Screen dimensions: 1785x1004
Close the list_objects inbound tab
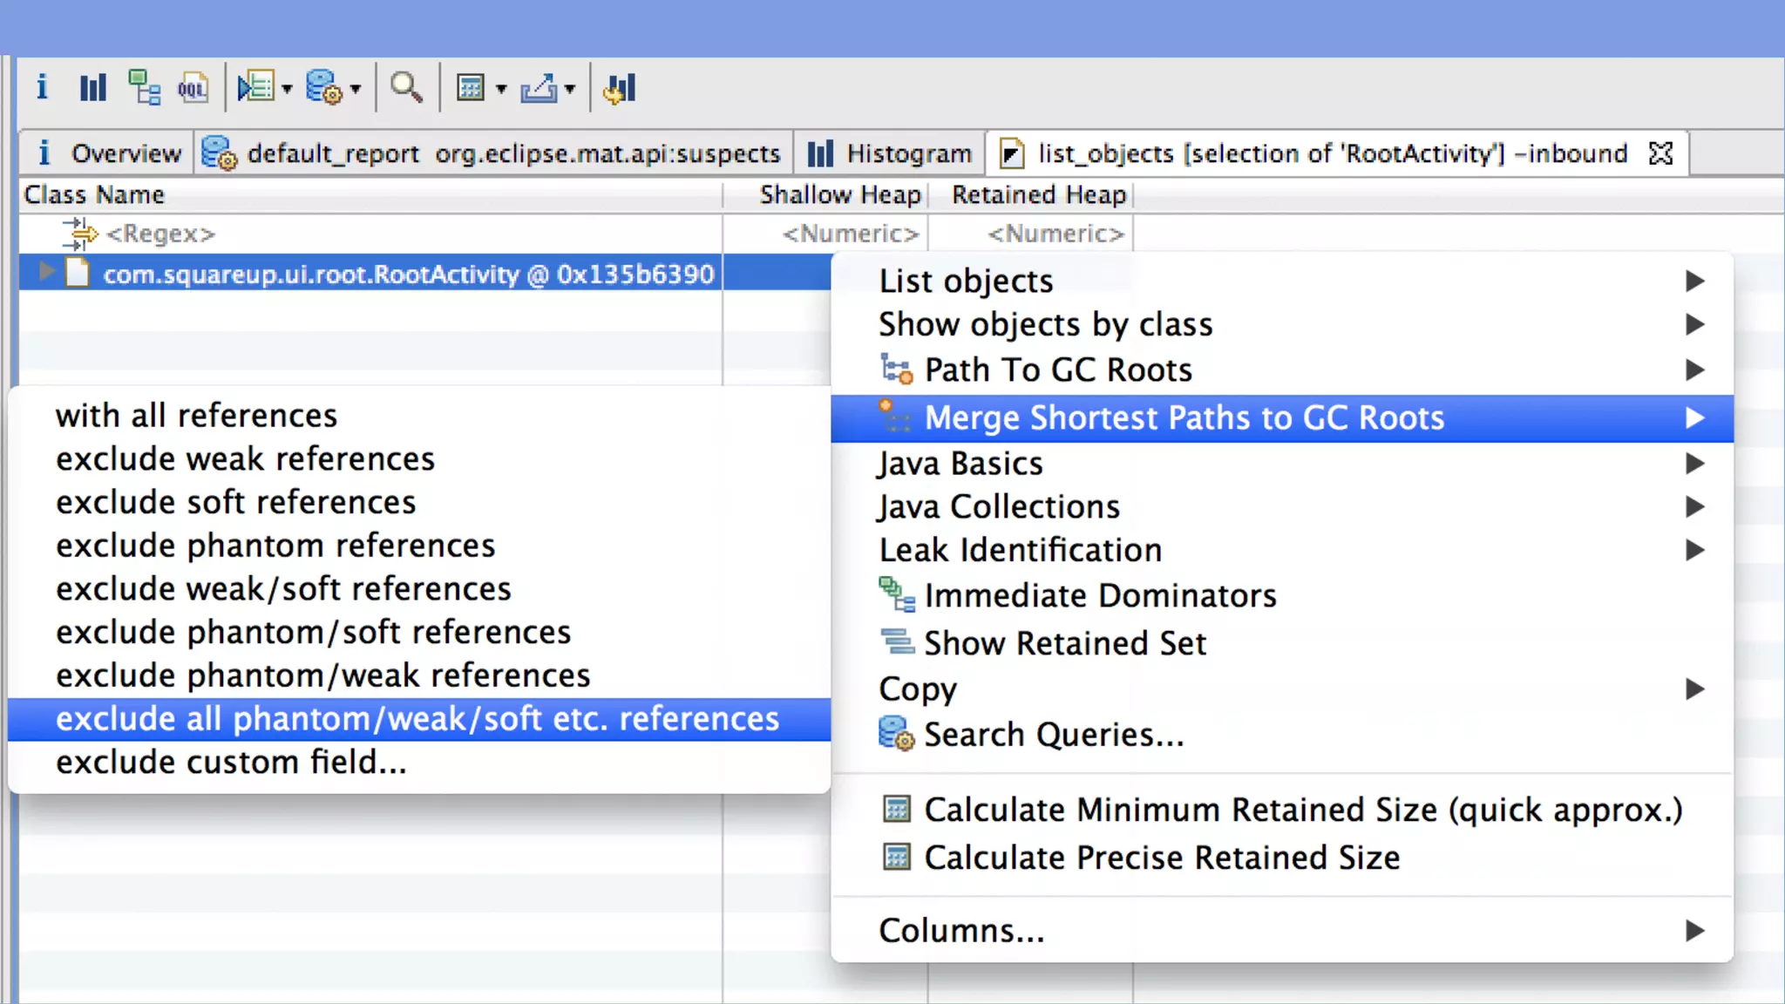pos(1661,154)
